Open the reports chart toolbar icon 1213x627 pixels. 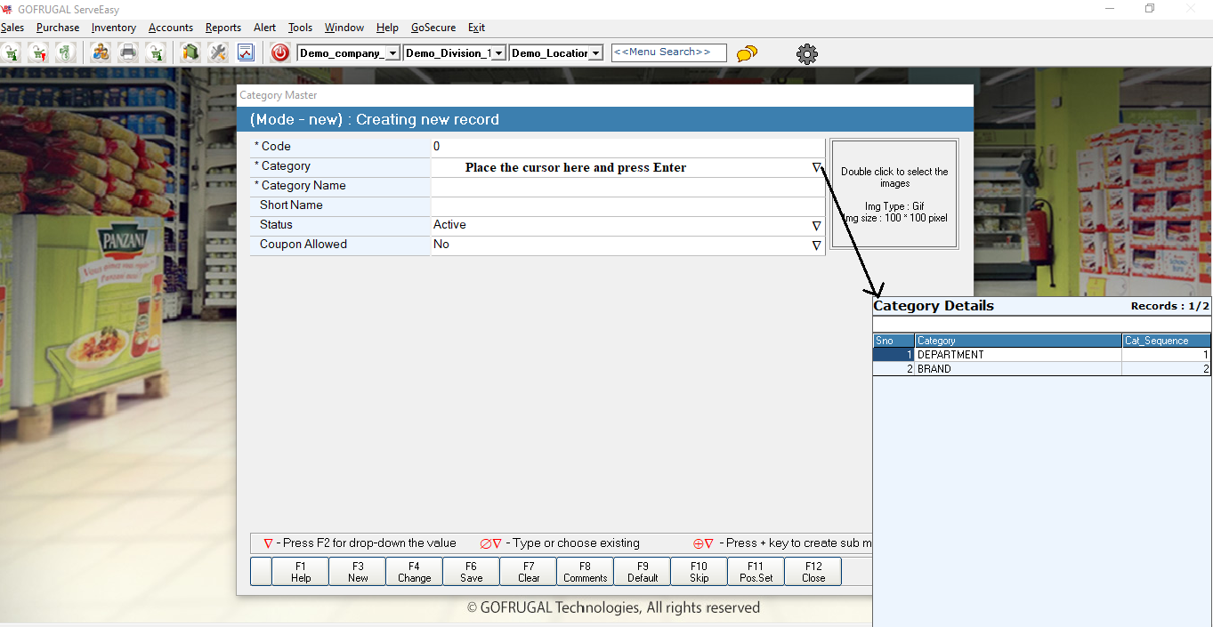[246, 53]
